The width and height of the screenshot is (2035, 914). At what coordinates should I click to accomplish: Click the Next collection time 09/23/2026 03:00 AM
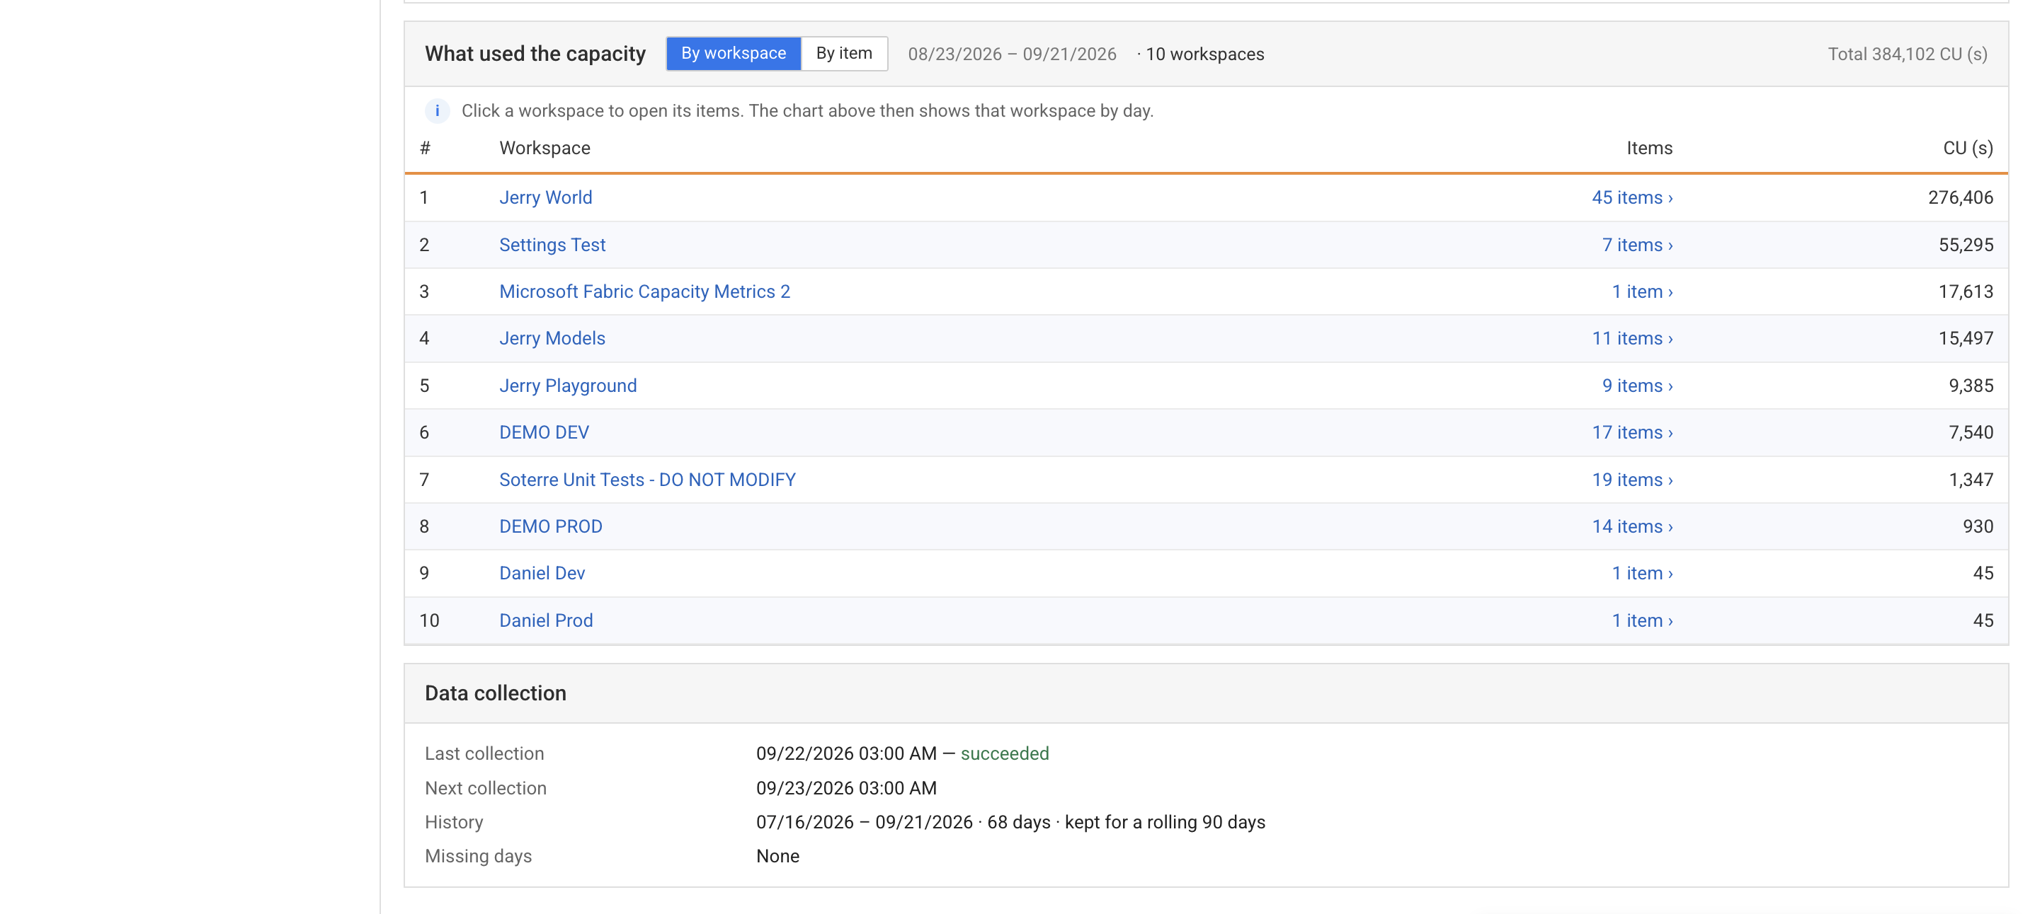846,787
